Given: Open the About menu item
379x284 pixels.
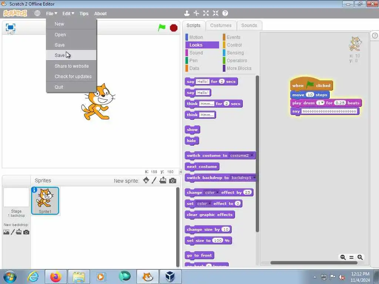Looking at the screenshot, I should [x=100, y=14].
